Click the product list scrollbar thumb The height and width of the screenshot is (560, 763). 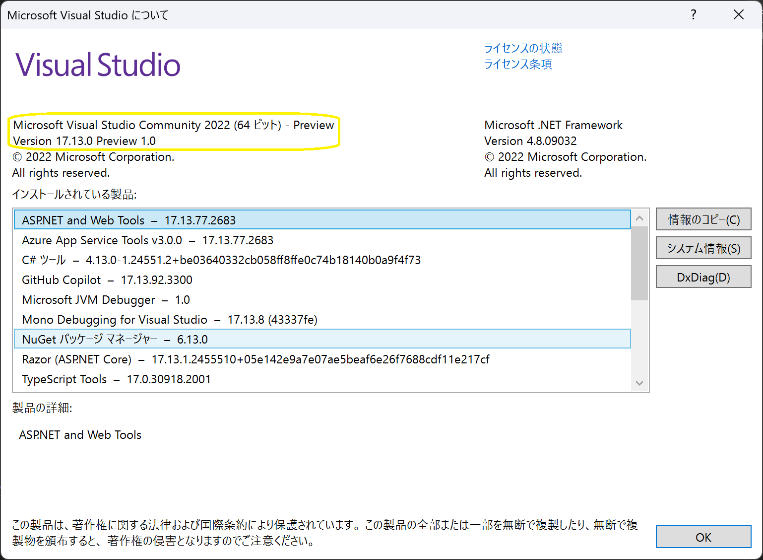coord(639,263)
